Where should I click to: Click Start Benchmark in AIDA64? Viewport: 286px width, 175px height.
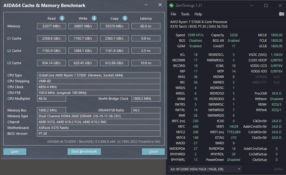click(84, 151)
